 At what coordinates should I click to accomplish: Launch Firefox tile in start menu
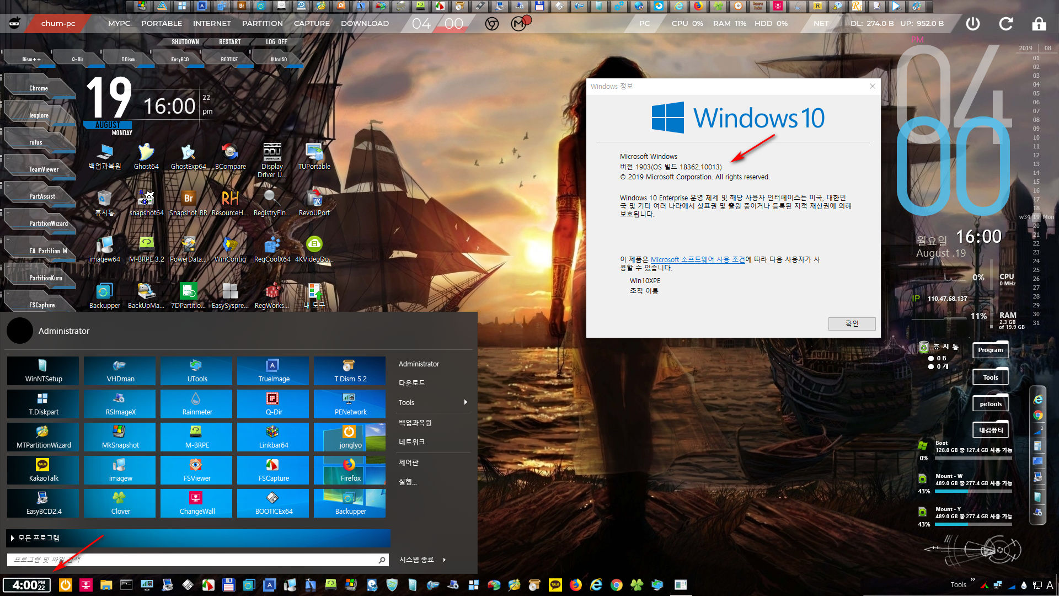point(350,470)
